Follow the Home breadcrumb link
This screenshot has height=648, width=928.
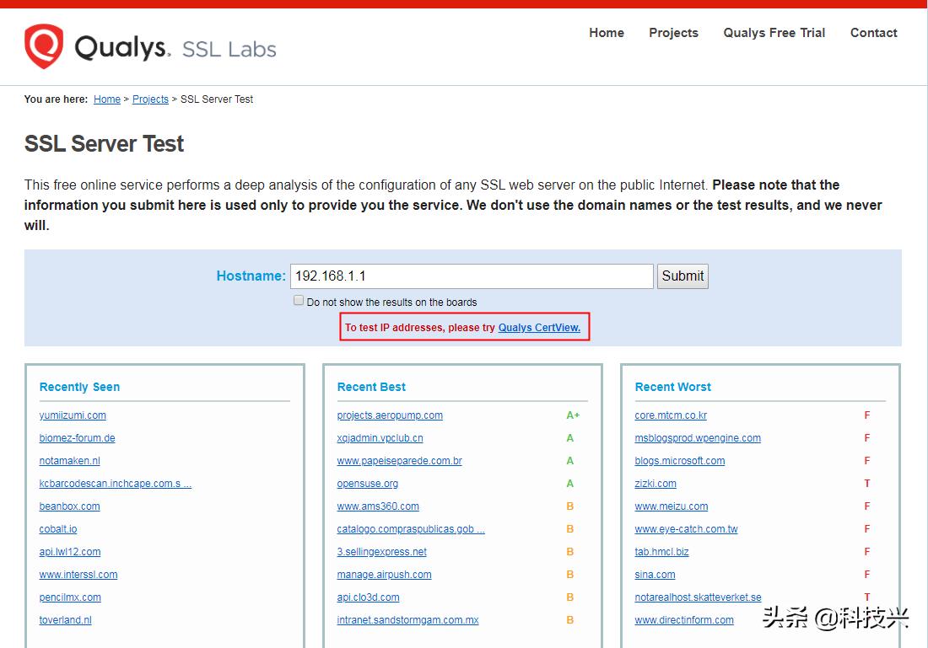click(x=107, y=99)
